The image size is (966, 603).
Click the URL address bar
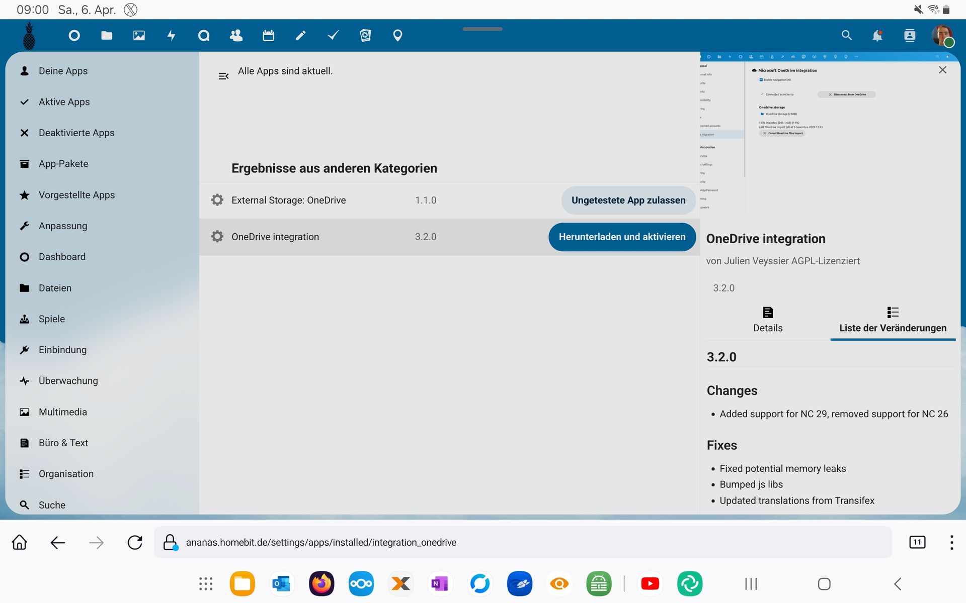tap(523, 542)
